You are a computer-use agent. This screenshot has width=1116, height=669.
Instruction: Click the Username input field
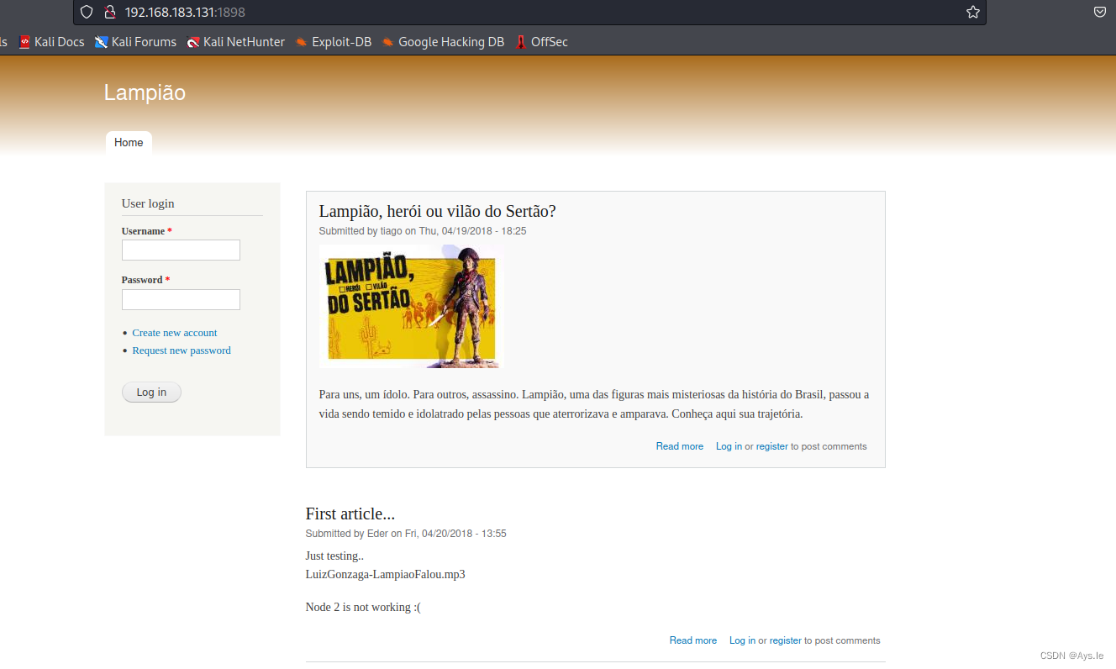181,250
